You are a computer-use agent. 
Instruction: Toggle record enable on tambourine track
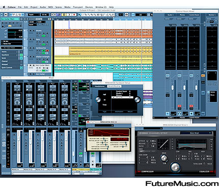(x=47, y=50)
